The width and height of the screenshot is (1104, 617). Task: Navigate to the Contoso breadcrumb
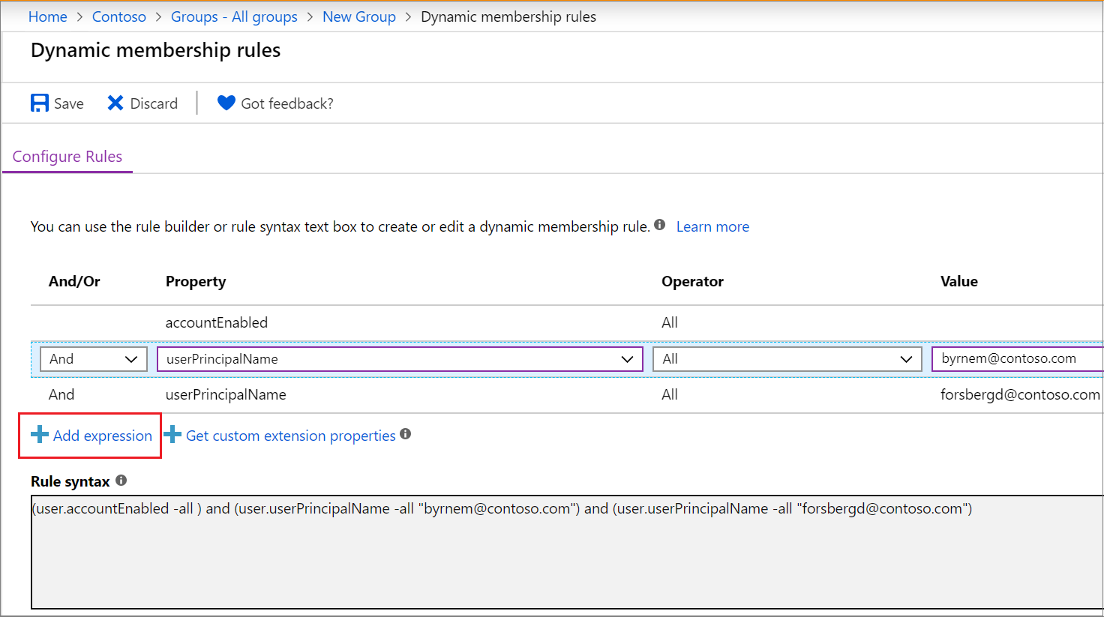[x=118, y=16]
